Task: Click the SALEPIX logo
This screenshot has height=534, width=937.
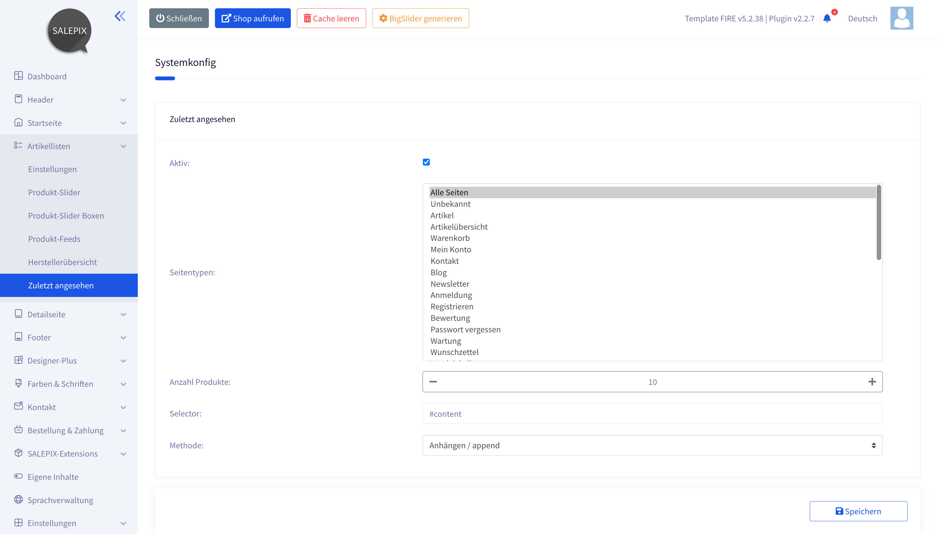Action: [x=70, y=31]
